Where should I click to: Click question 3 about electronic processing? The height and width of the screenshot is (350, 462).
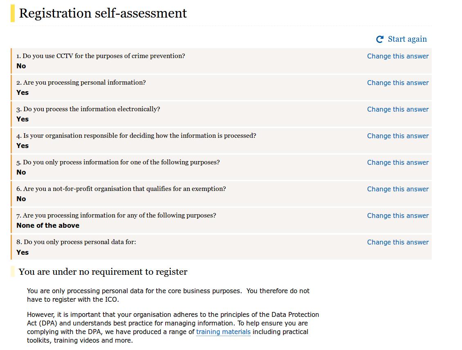click(88, 109)
